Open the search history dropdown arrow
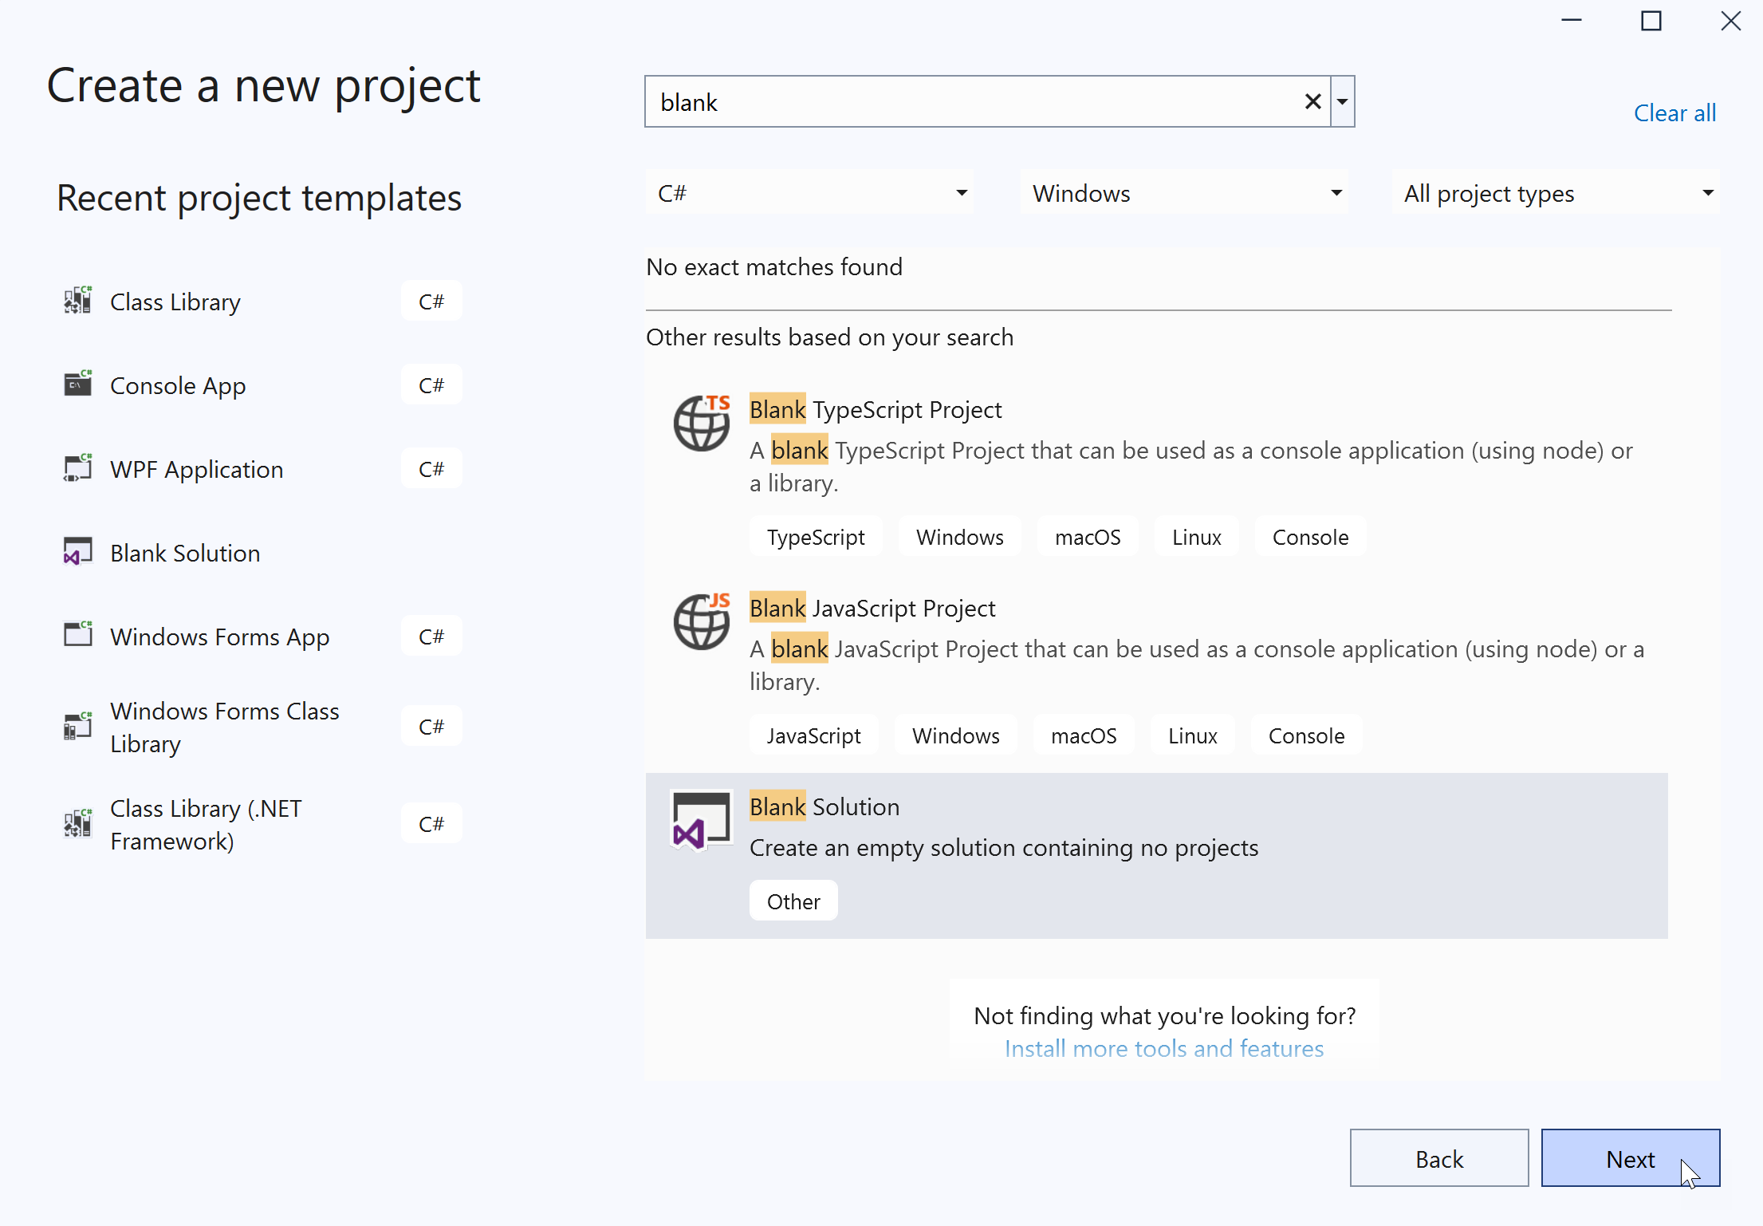Viewport: 1763px width, 1226px height. point(1343,102)
